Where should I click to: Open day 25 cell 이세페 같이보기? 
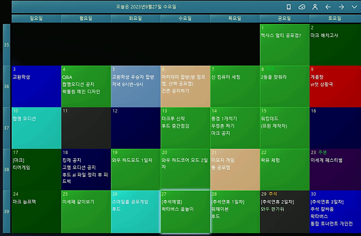point(86,212)
